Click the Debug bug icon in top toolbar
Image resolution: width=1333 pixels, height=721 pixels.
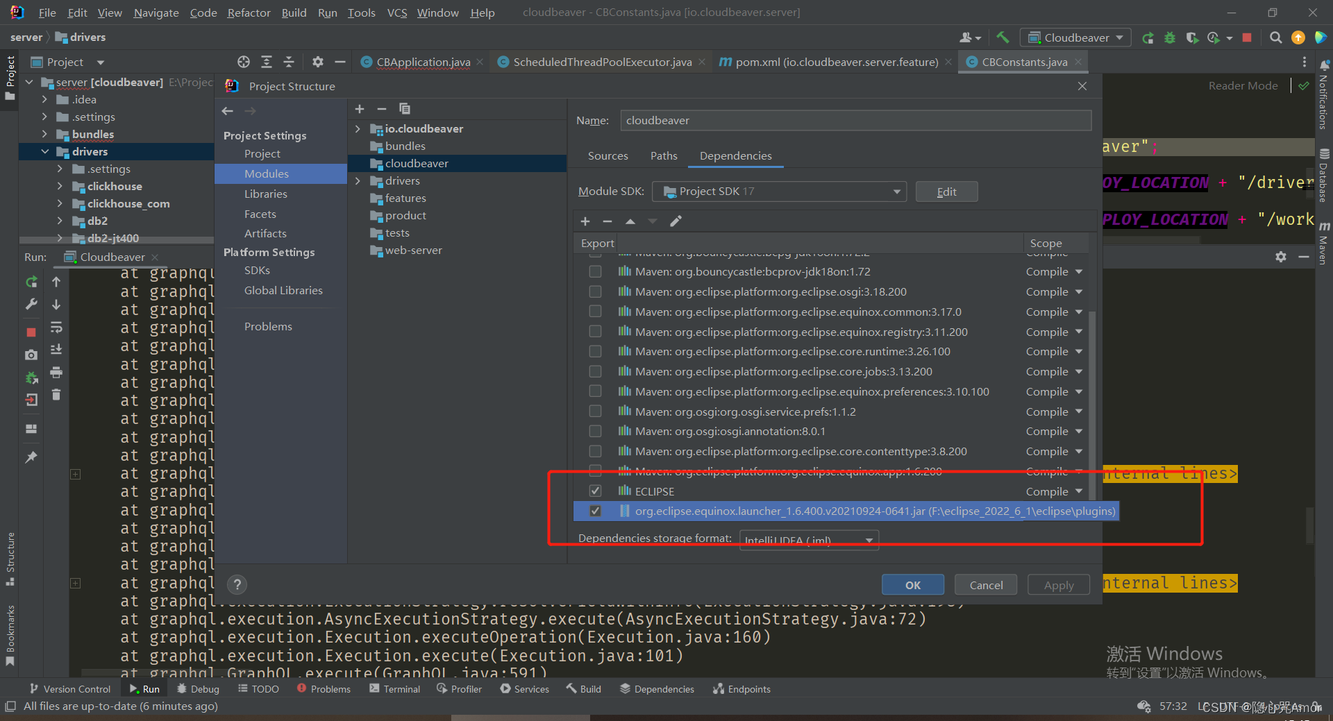pos(1170,37)
